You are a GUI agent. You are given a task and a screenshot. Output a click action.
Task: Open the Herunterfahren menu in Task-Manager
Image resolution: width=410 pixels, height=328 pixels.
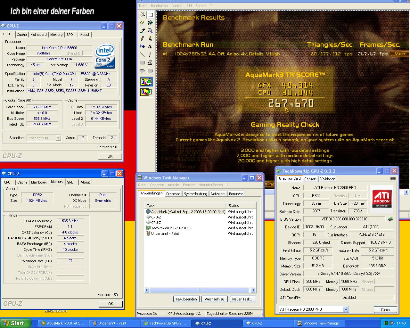pos(210,185)
